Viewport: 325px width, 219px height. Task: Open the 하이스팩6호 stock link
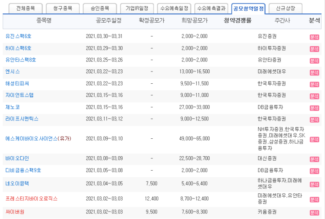click(x=18, y=48)
